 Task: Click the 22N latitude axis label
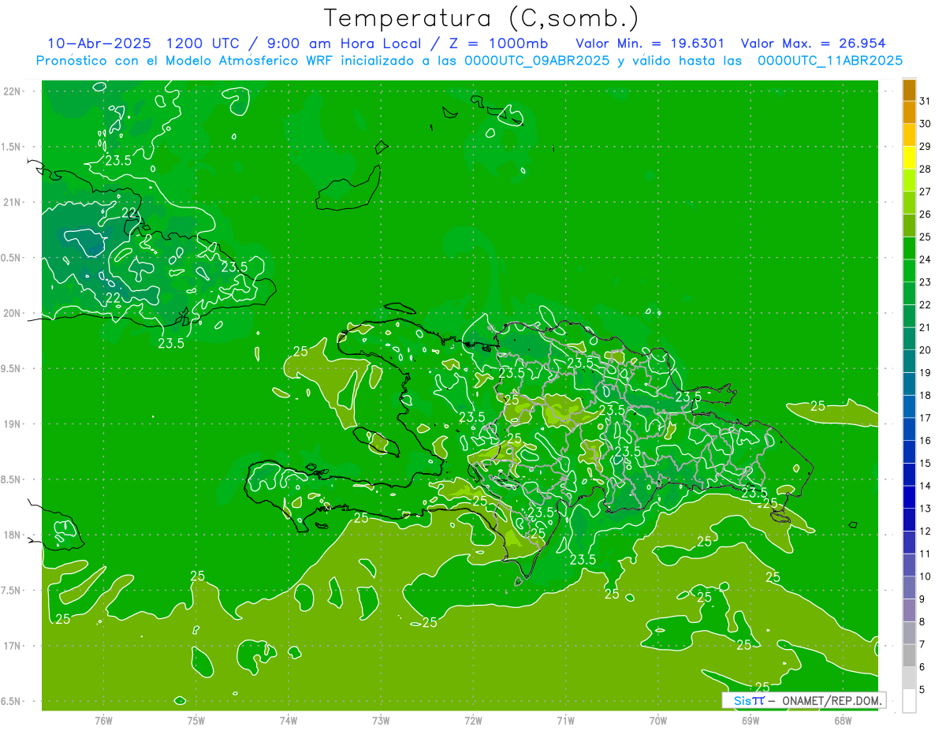pos(13,91)
